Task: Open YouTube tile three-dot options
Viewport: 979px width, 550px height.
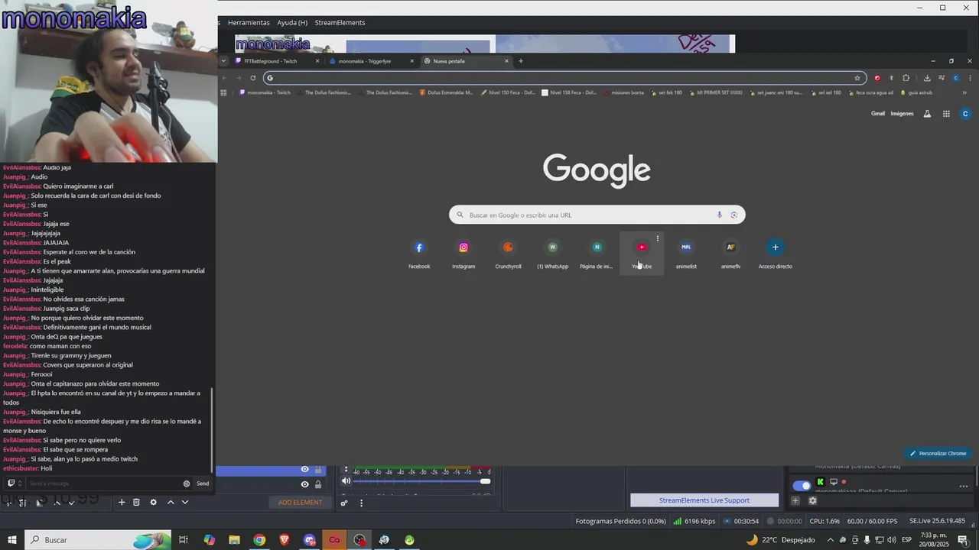Action: tap(658, 239)
